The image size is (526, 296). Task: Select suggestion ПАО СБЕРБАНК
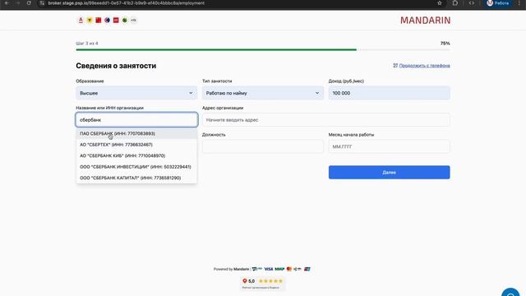click(x=136, y=133)
